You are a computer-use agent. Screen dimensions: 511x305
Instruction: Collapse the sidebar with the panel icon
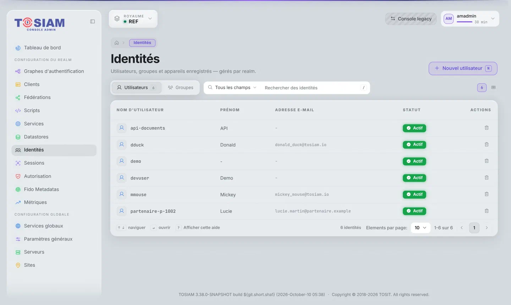point(93,22)
